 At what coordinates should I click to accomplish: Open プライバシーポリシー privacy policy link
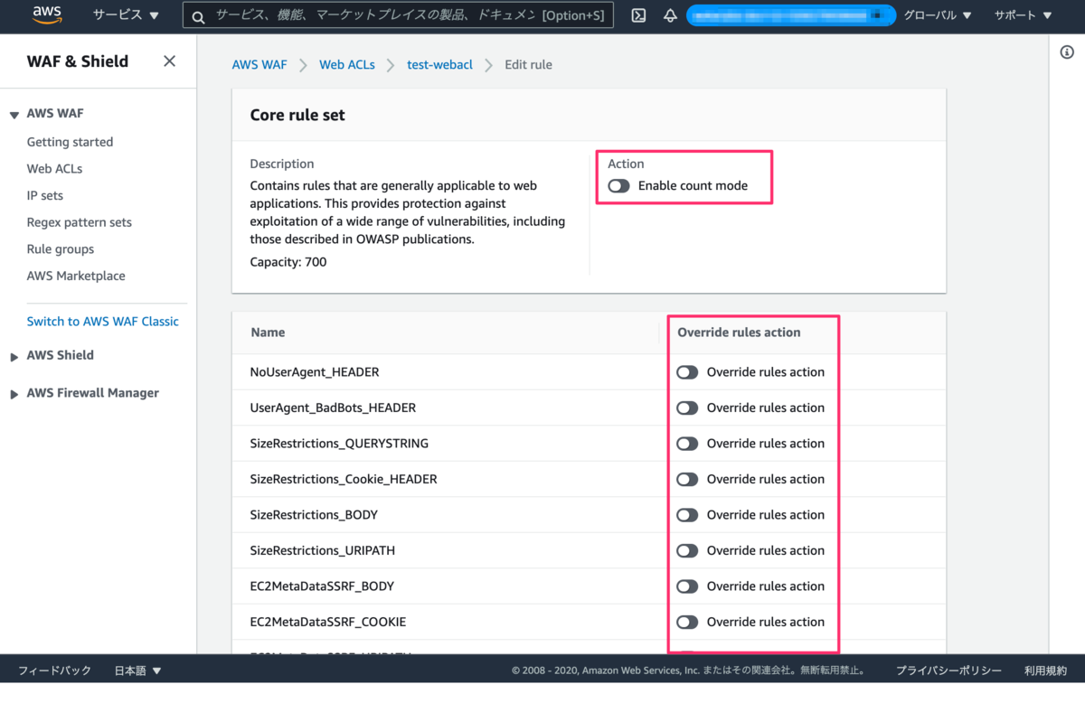tap(948, 670)
